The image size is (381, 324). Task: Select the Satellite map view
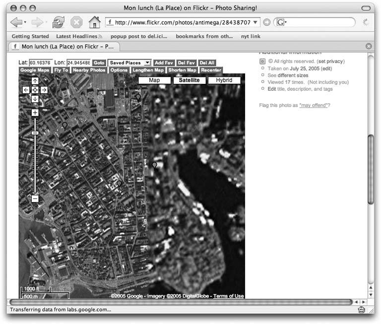click(189, 80)
